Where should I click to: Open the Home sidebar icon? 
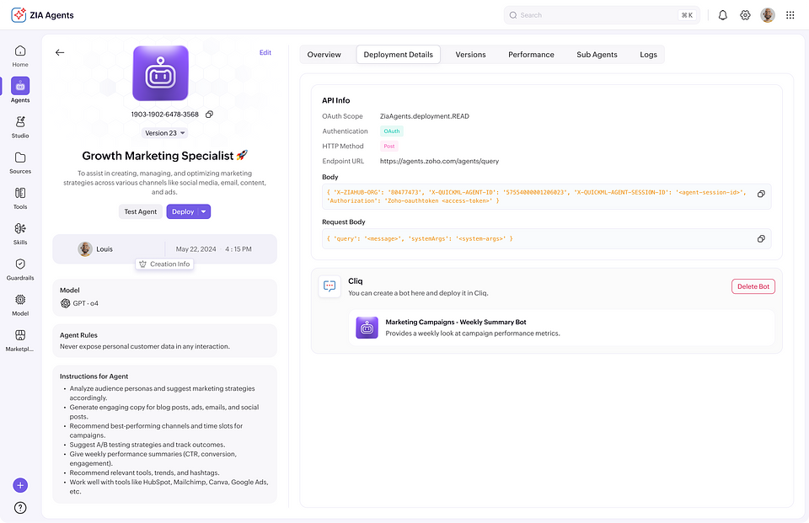coord(20,51)
